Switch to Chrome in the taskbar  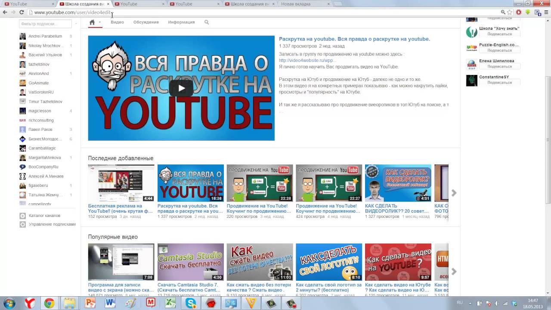[x=49, y=304]
